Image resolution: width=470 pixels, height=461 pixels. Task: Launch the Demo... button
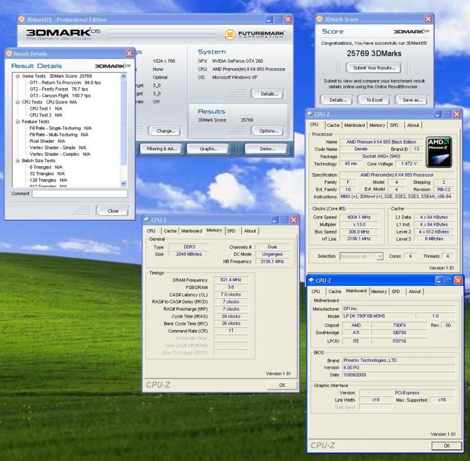pos(267,149)
